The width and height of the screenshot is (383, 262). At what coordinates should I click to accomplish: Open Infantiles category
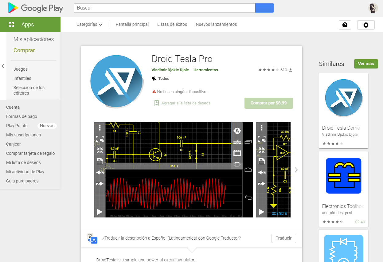coord(22,78)
